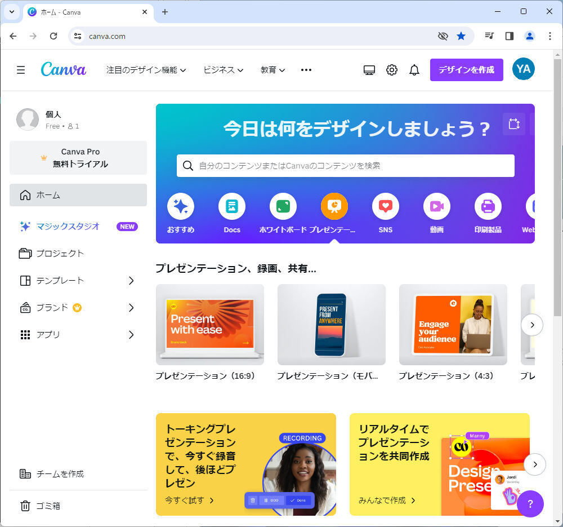Open the desktop app download monitor icon

(369, 70)
